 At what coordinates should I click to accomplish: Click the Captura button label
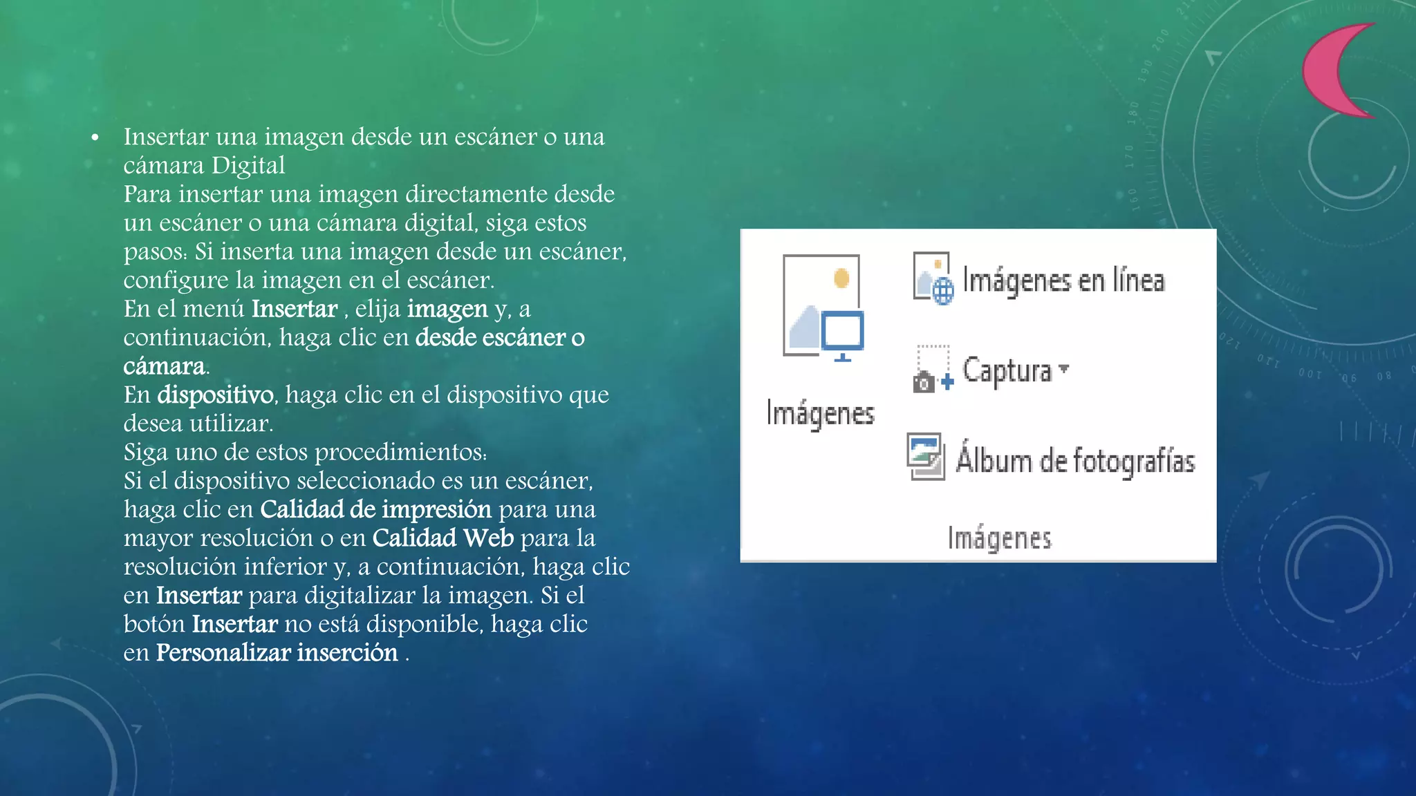pos(1007,370)
